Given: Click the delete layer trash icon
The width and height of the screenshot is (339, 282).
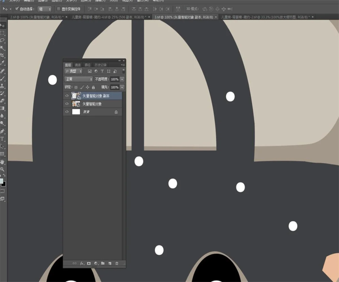Looking at the screenshot, I should click(x=117, y=263).
